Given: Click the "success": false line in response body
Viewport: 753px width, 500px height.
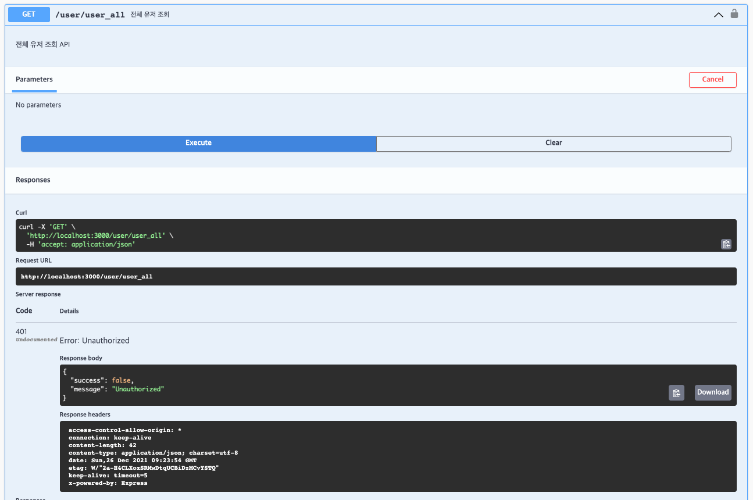Looking at the screenshot, I should [x=102, y=380].
